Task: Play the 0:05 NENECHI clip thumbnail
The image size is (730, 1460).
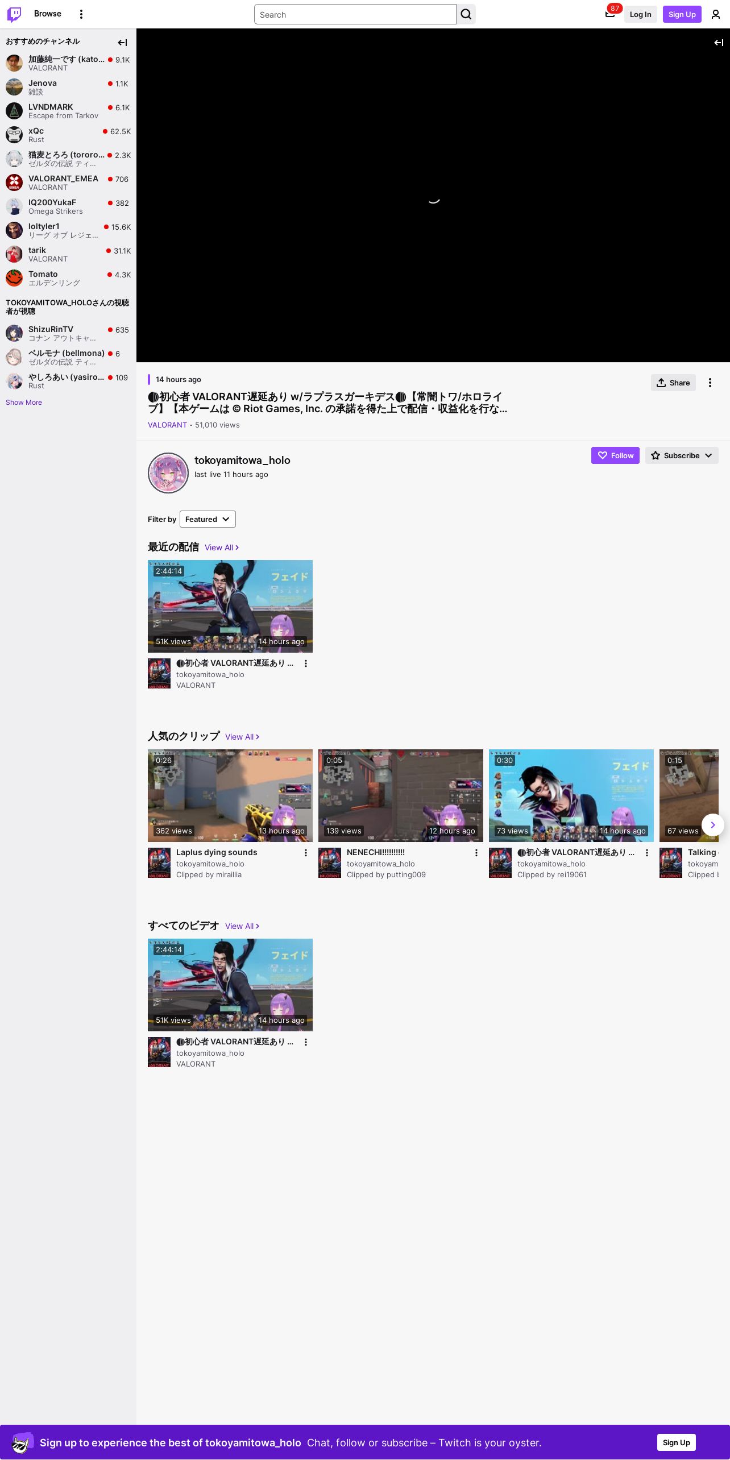Action: 401,795
